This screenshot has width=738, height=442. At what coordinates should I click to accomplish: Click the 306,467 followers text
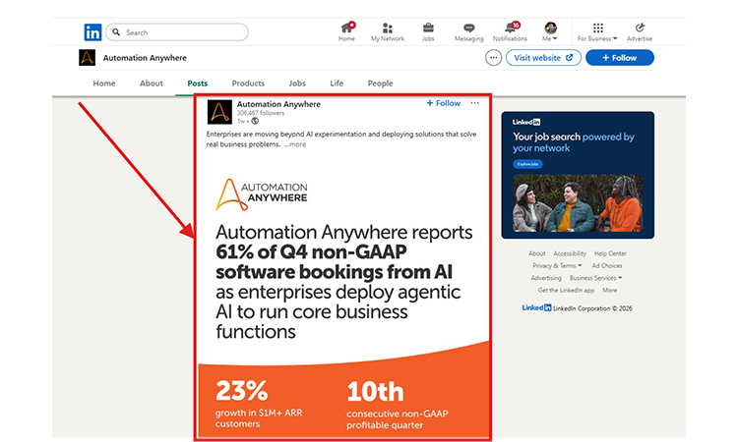pyautogui.click(x=261, y=113)
